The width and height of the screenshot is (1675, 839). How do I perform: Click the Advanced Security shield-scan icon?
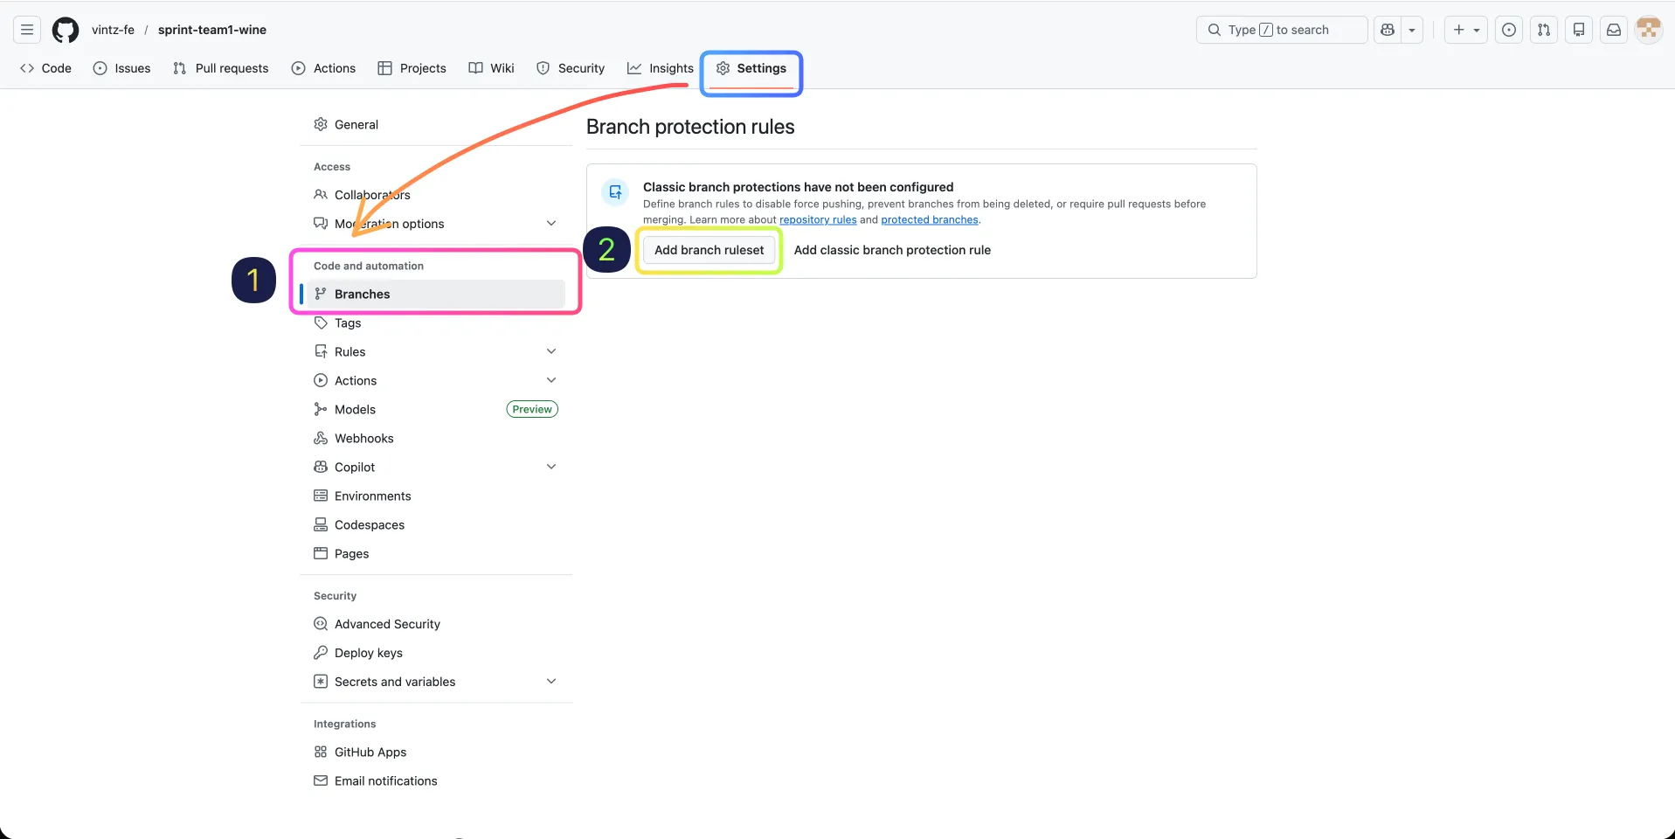[x=321, y=624]
